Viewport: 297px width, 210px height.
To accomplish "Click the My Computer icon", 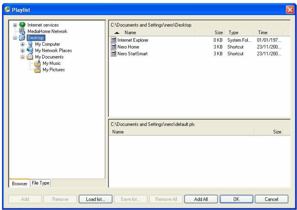I will [x=30, y=44].
